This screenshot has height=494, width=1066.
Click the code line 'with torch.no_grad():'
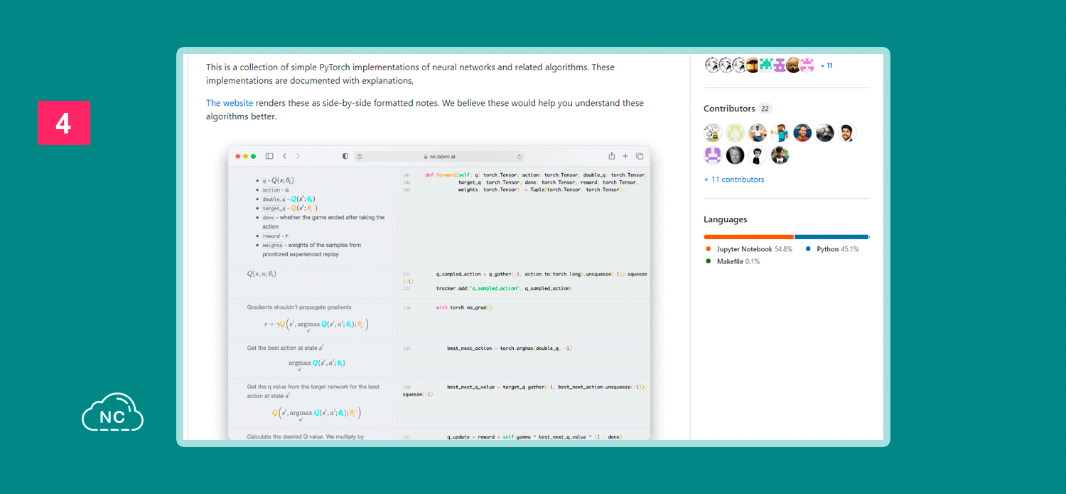pyautogui.click(x=465, y=308)
